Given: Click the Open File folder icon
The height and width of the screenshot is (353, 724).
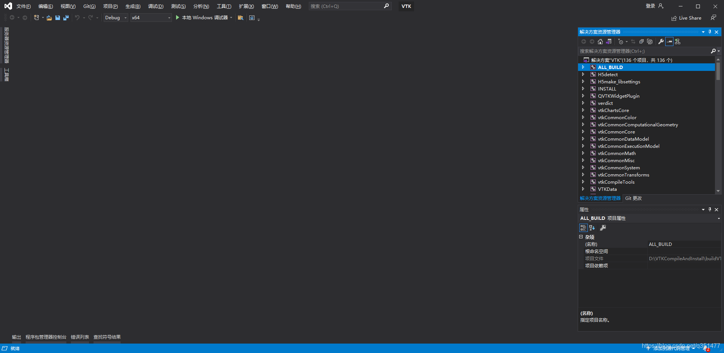Looking at the screenshot, I should (49, 18).
